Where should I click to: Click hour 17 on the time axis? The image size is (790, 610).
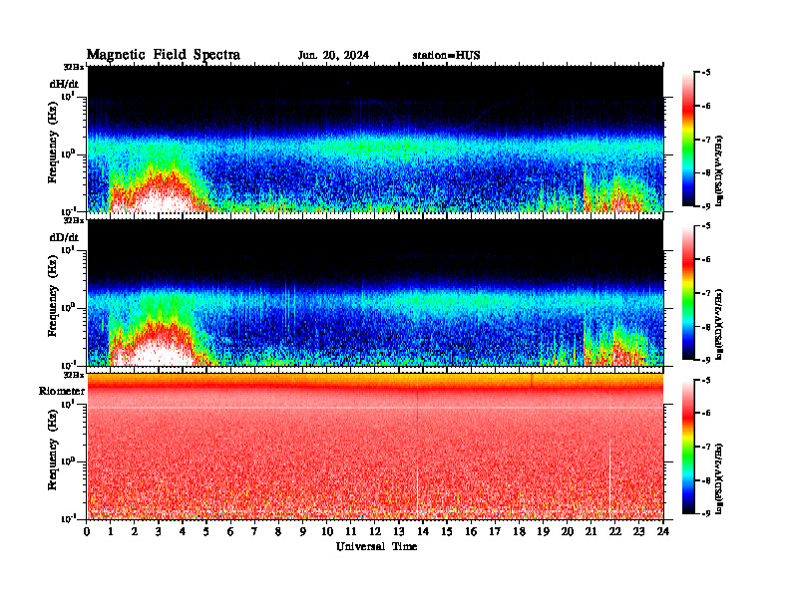tap(495, 531)
